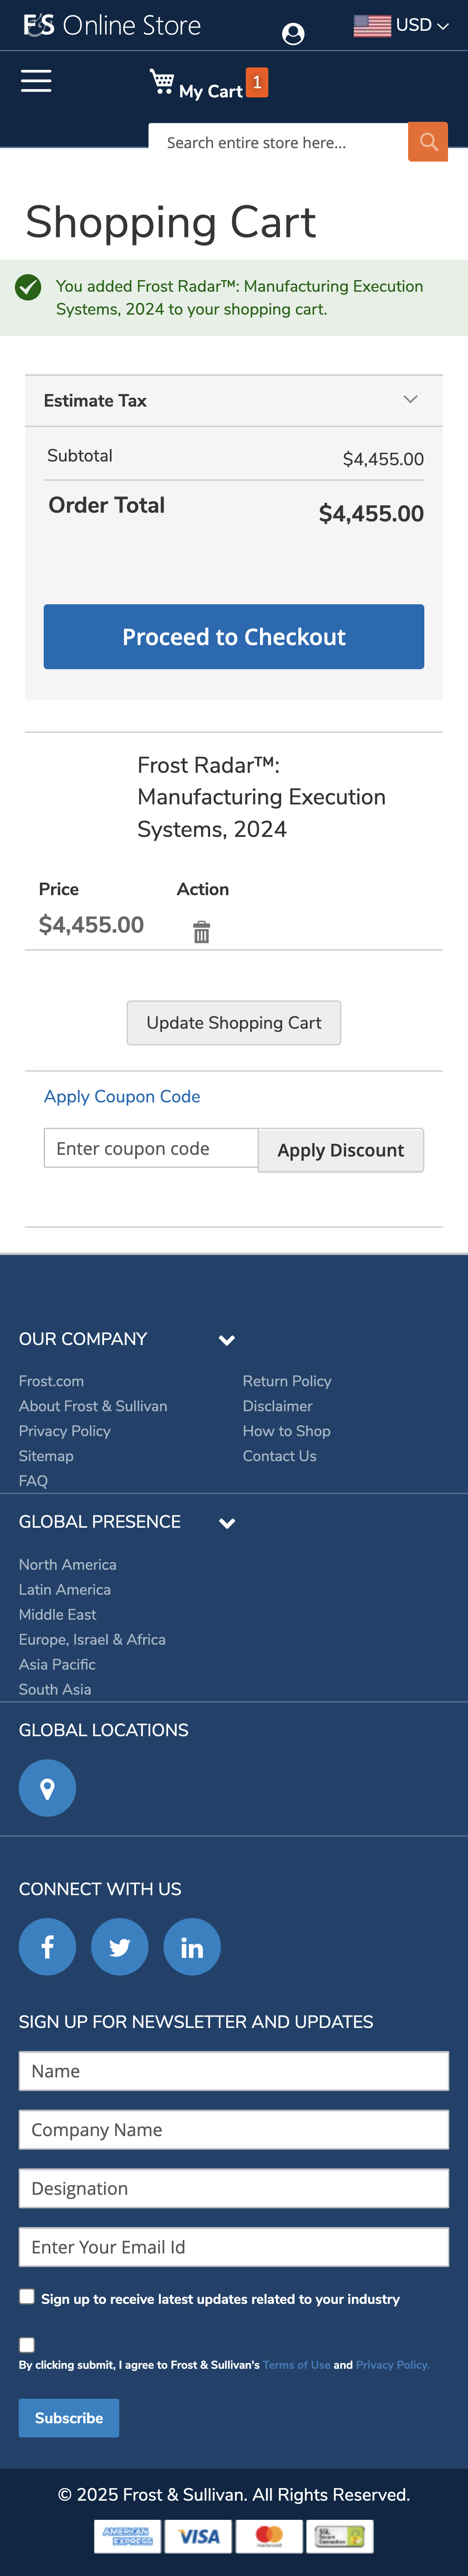Click the global locations pin icon
The height and width of the screenshot is (2576, 468).
(x=47, y=1787)
